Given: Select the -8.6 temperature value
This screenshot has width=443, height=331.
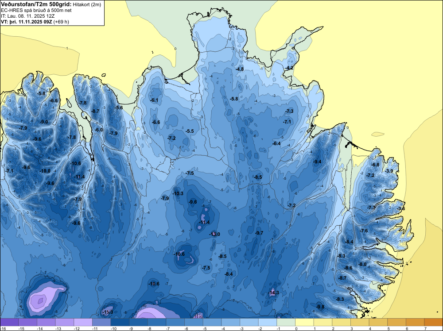Looking at the screenshot, I should [x=348, y=268].
